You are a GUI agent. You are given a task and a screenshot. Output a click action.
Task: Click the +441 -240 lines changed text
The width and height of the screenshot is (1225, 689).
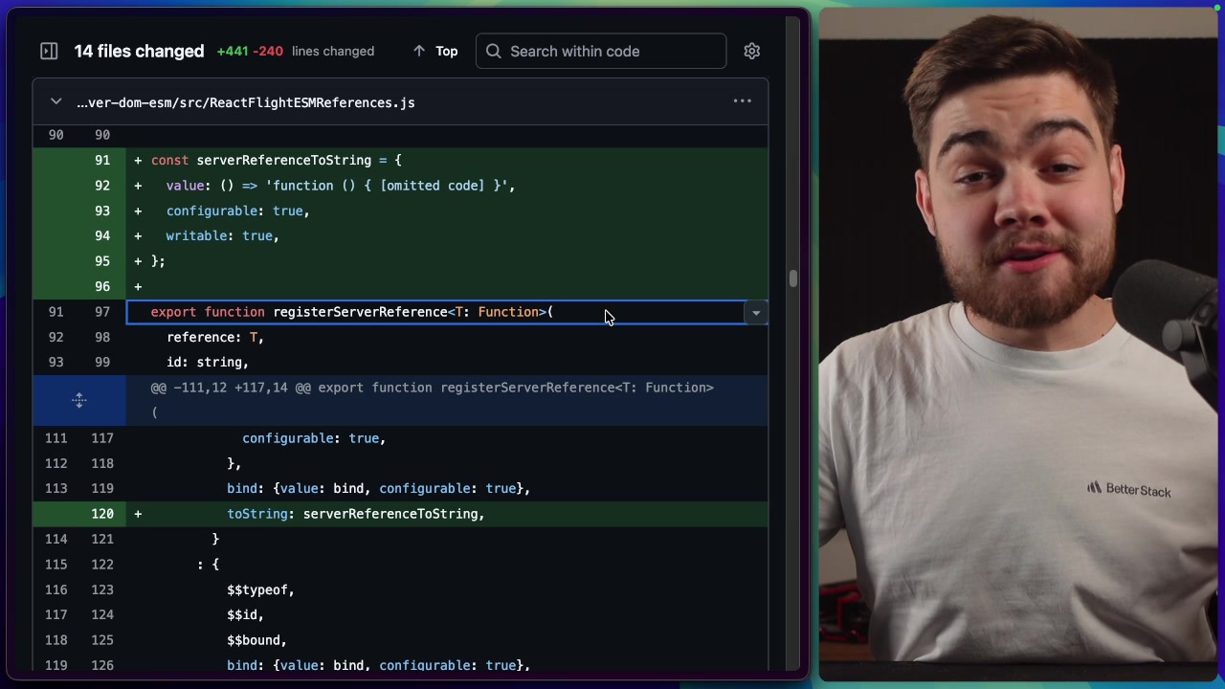pyautogui.click(x=250, y=51)
